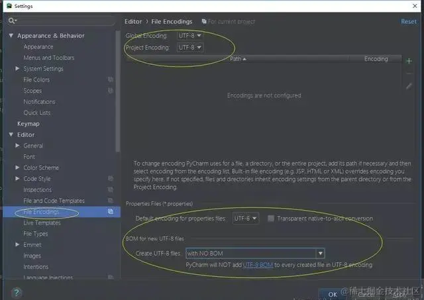424x300 pixels.
Task: Open Menus and Toolbars settings
Action: point(49,58)
